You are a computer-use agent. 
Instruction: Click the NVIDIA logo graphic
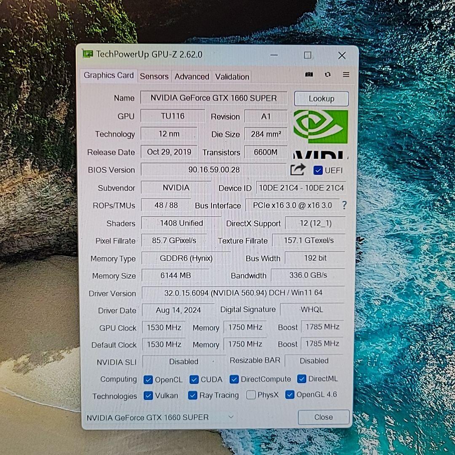click(x=320, y=126)
